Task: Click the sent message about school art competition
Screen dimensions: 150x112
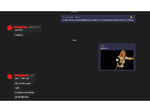Action: point(98,19)
